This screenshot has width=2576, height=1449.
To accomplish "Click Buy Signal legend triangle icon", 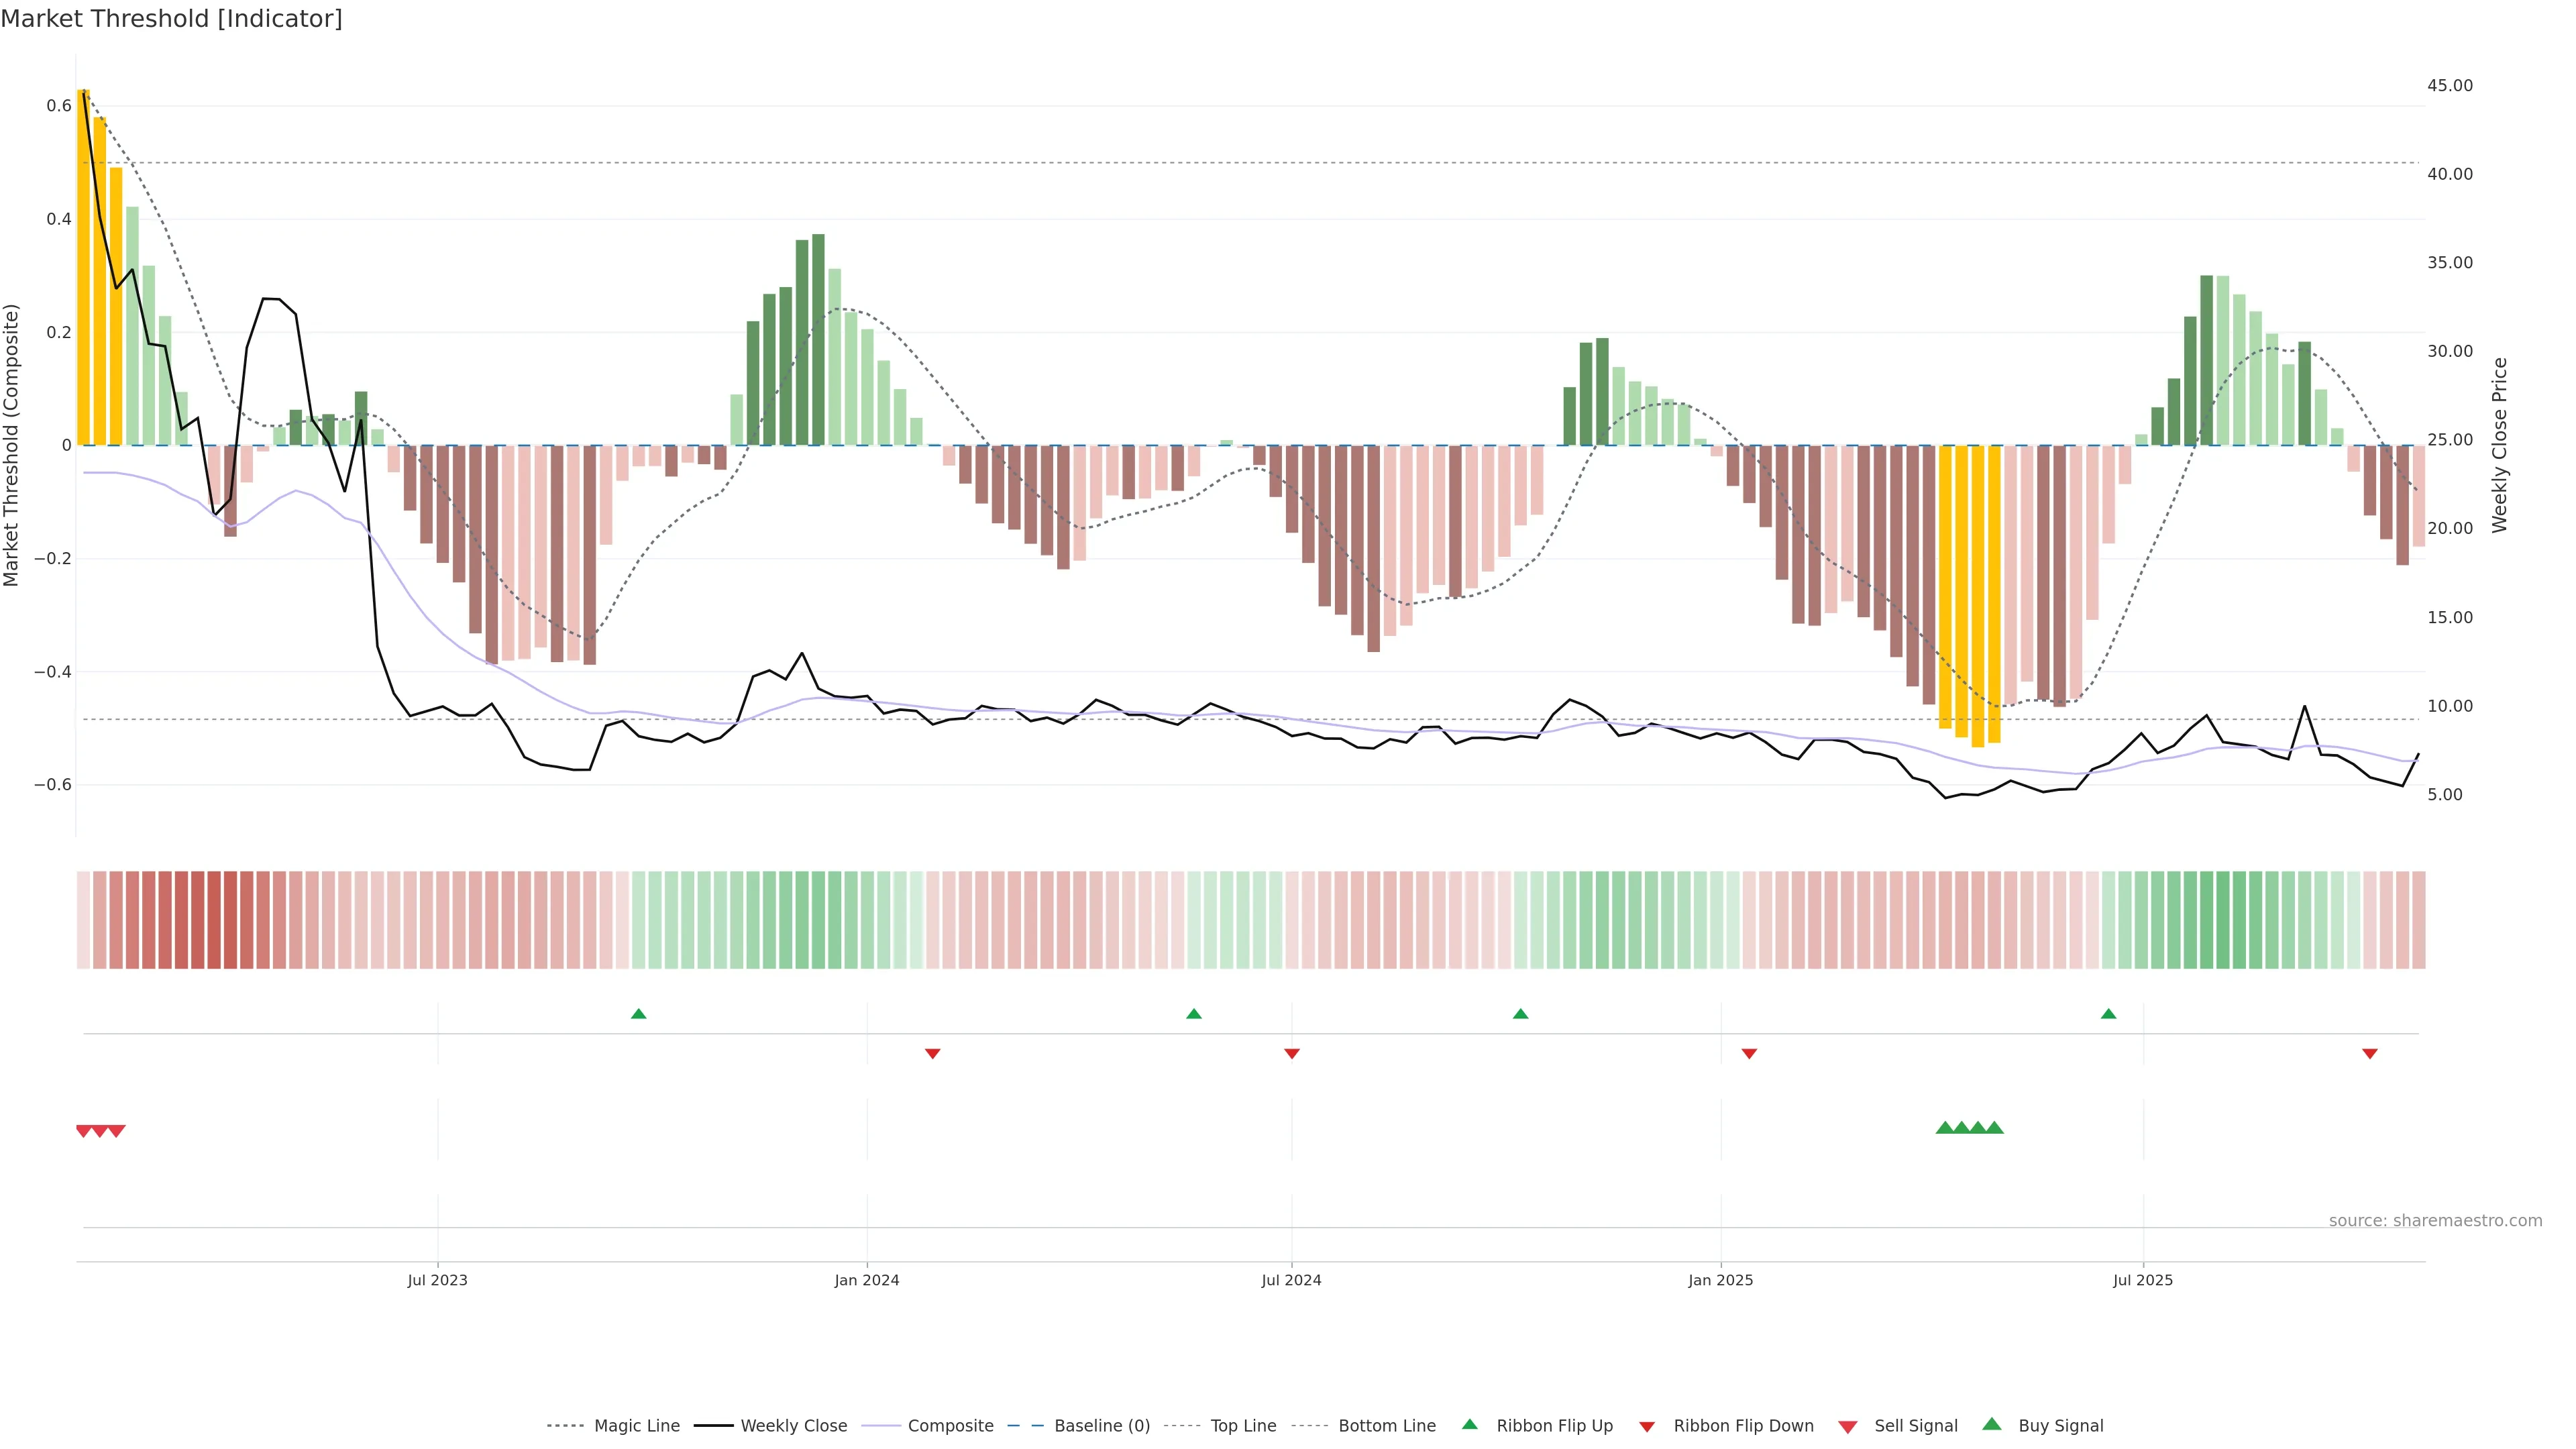I will 1992,1424.
